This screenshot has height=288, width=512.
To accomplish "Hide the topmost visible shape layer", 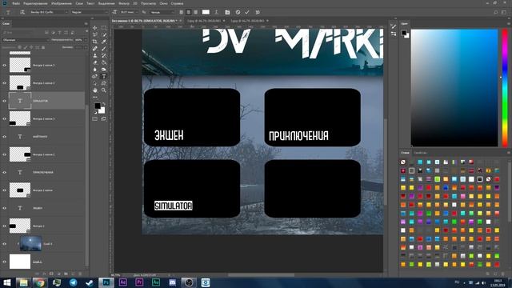I will coord(5,66).
